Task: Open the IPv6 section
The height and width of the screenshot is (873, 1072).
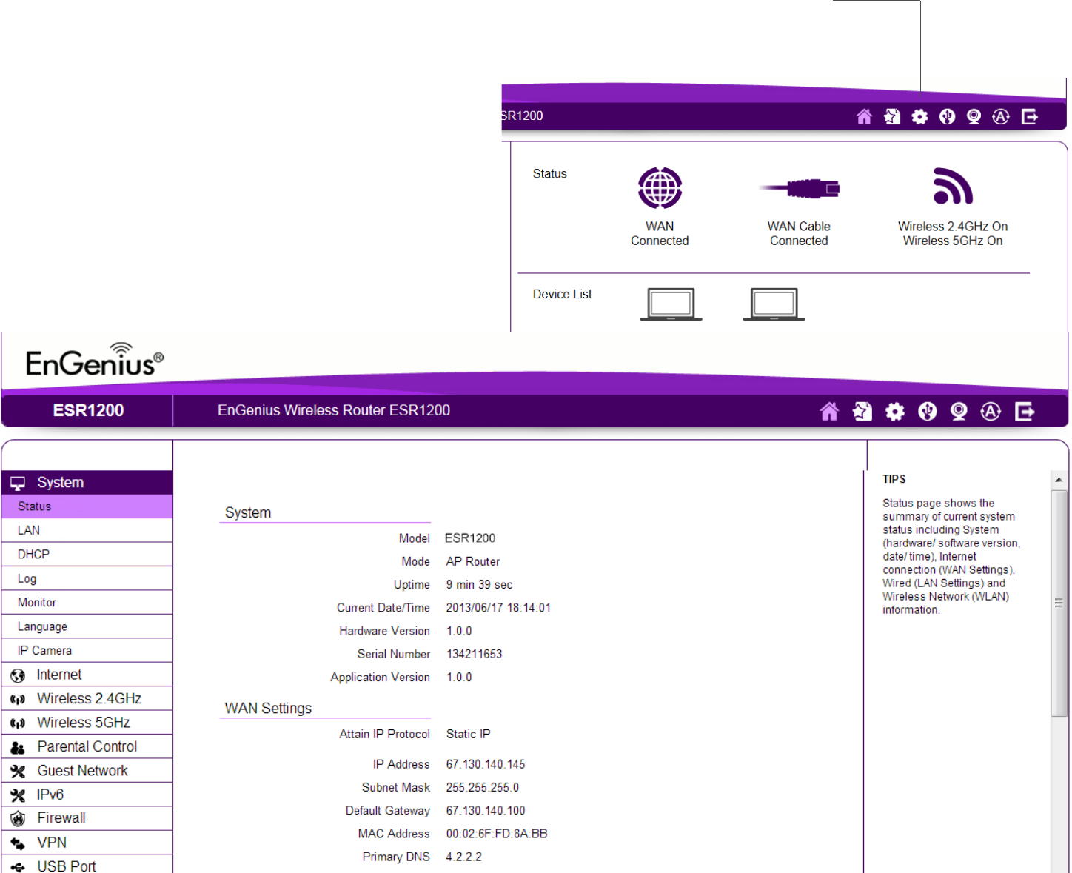Action: (x=87, y=795)
